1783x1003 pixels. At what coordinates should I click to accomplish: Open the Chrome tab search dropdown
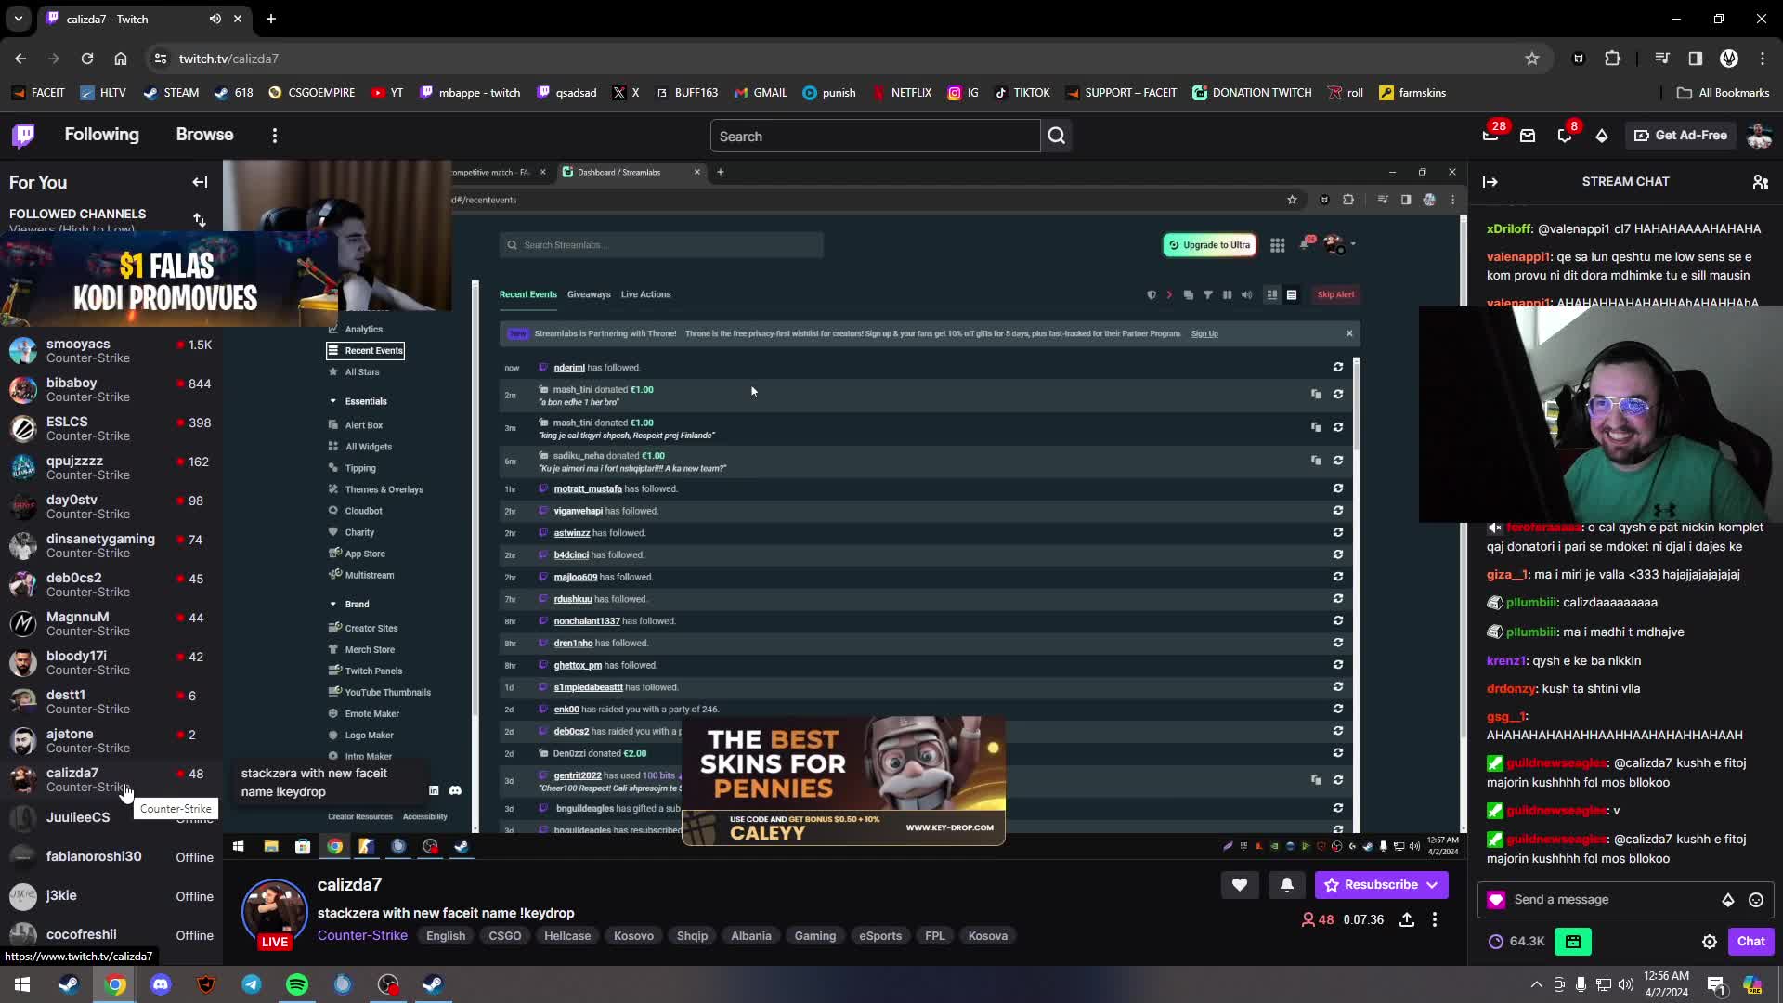tap(18, 19)
